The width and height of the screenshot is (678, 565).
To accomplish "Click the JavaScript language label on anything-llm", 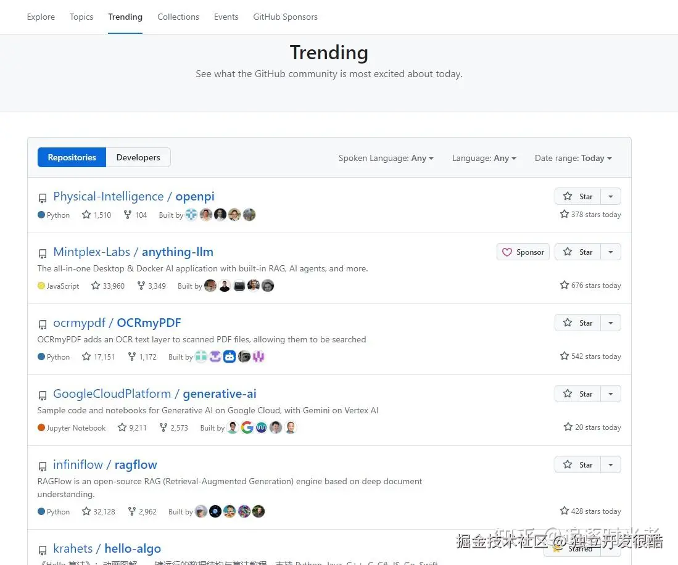I will point(59,286).
